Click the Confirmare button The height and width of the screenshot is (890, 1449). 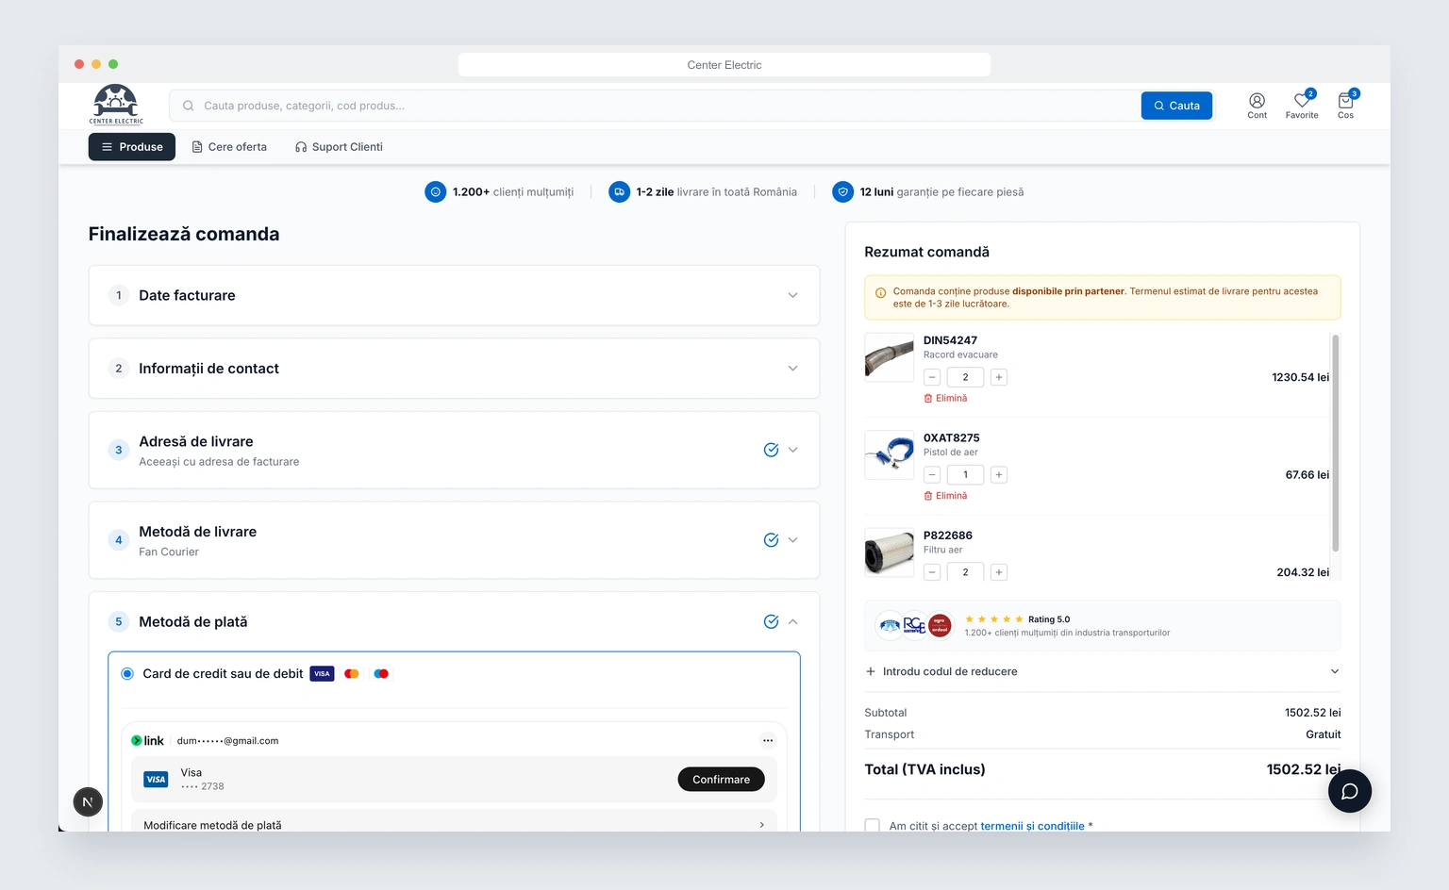(721, 780)
